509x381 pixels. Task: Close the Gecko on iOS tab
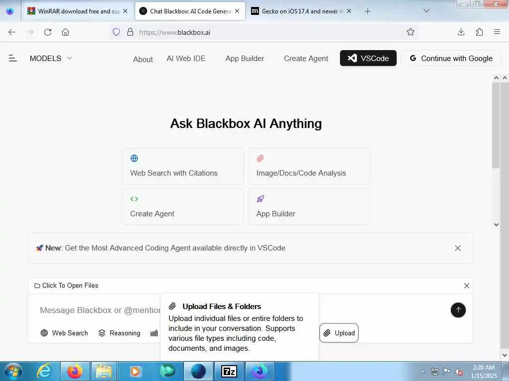(349, 11)
